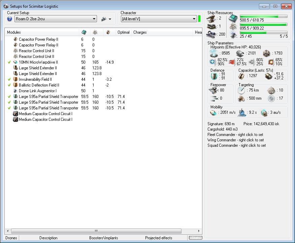Click the shield hitpoints icon showing 8585
This screenshot has height=243, width=295.
tap(214, 53)
